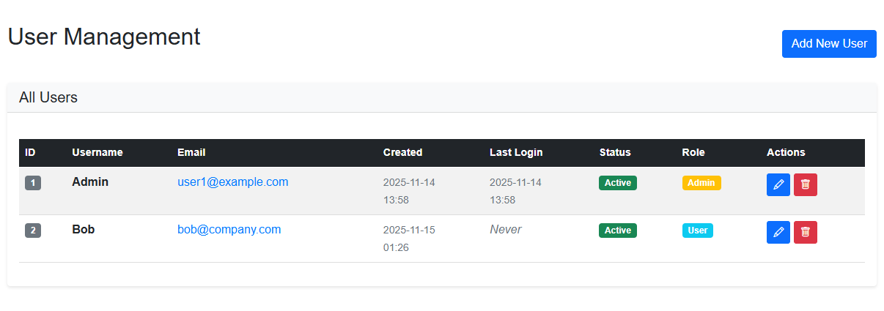Click the edit pencil icon for Admin
The image size is (884, 311).
click(x=778, y=184)
